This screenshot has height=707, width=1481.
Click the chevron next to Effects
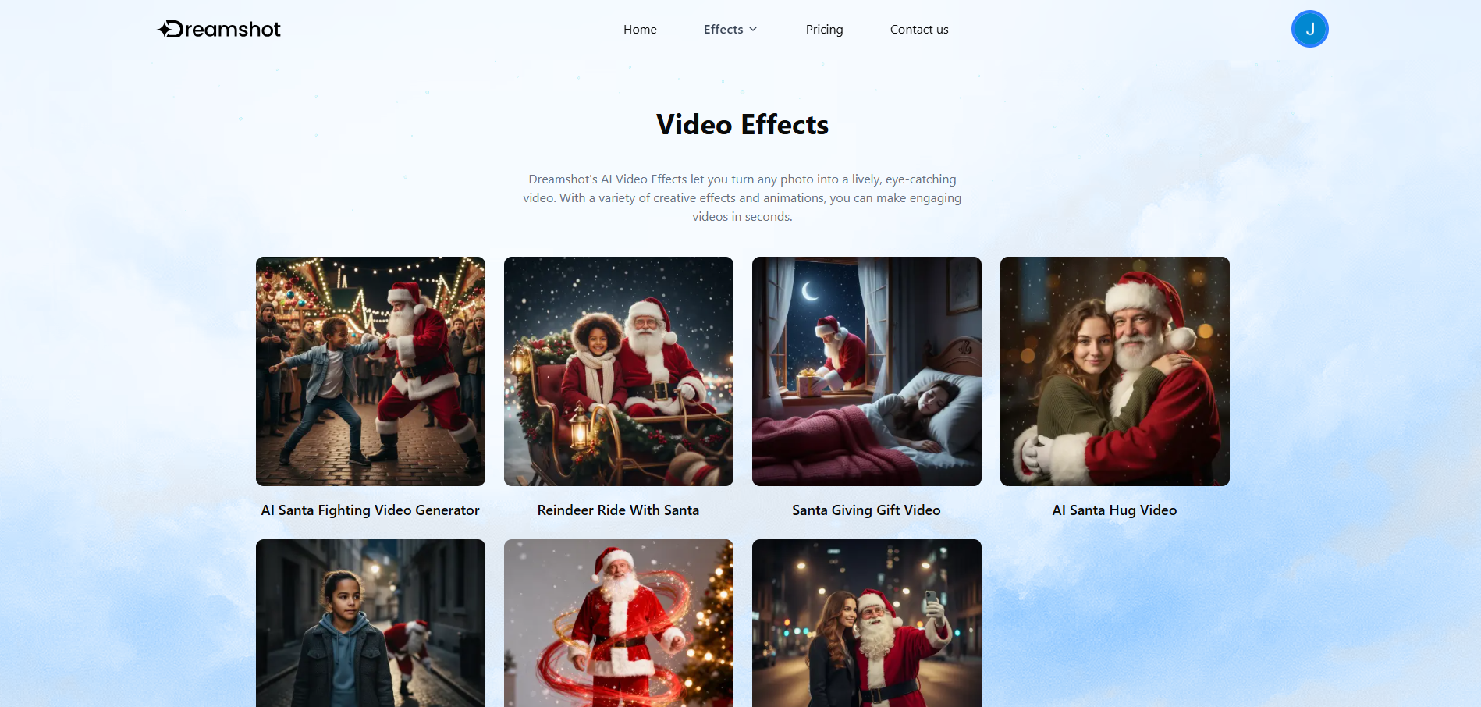753,30
